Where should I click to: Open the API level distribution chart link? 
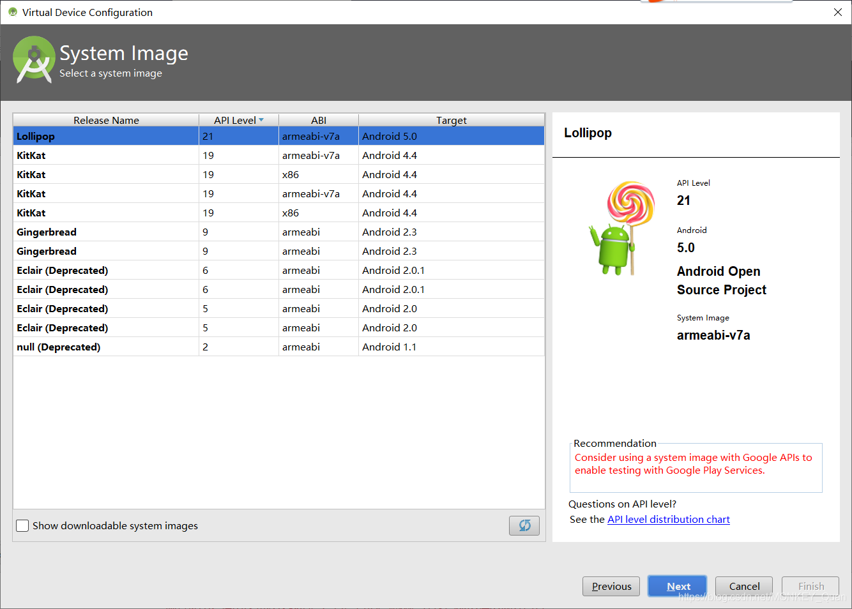click(x=669, y=520)
